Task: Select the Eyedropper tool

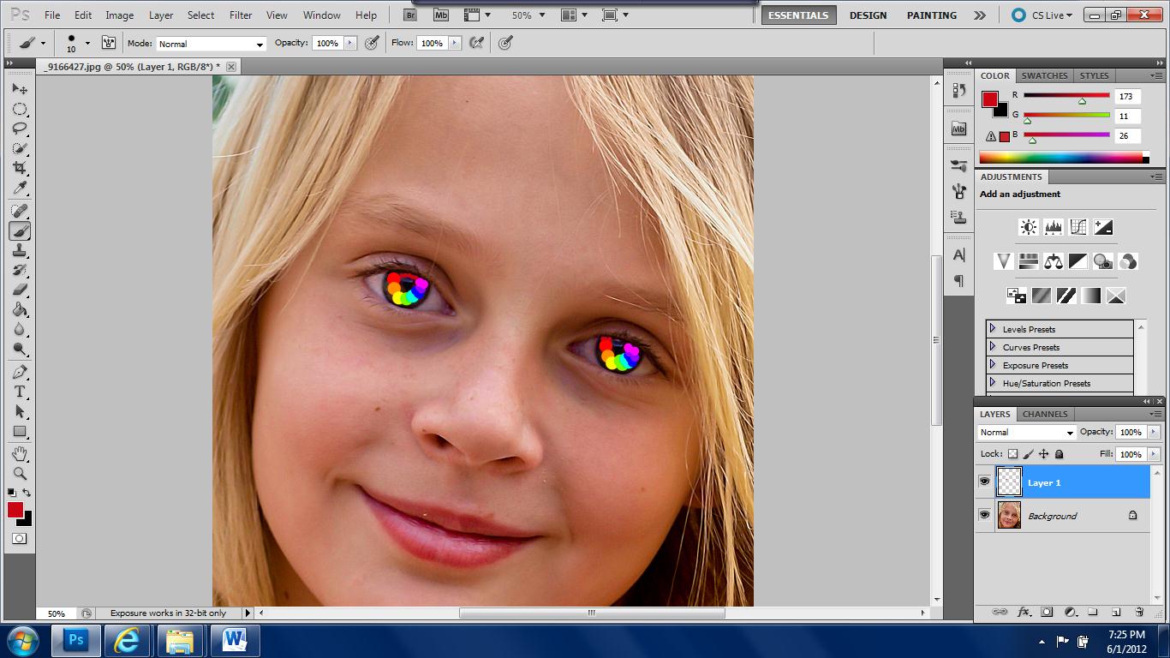Action: 20,188
